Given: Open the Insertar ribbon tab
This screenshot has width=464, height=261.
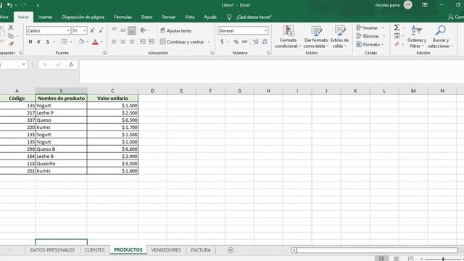Looking at the screenshot, I should click(45, 17).
